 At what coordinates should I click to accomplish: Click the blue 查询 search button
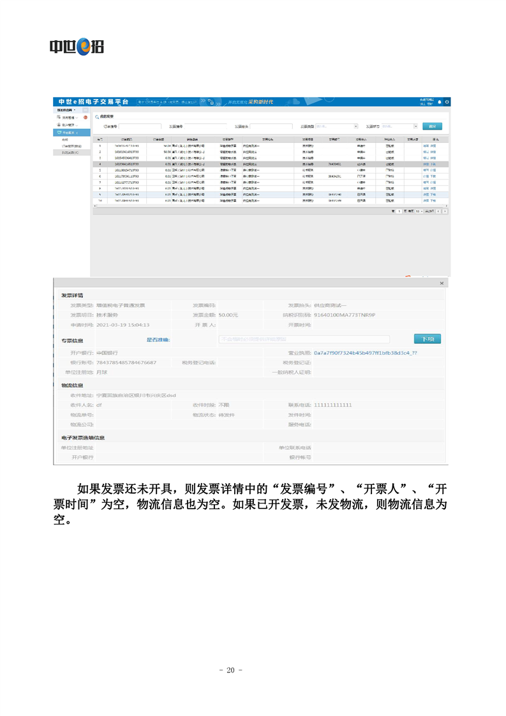coord(432,126)
